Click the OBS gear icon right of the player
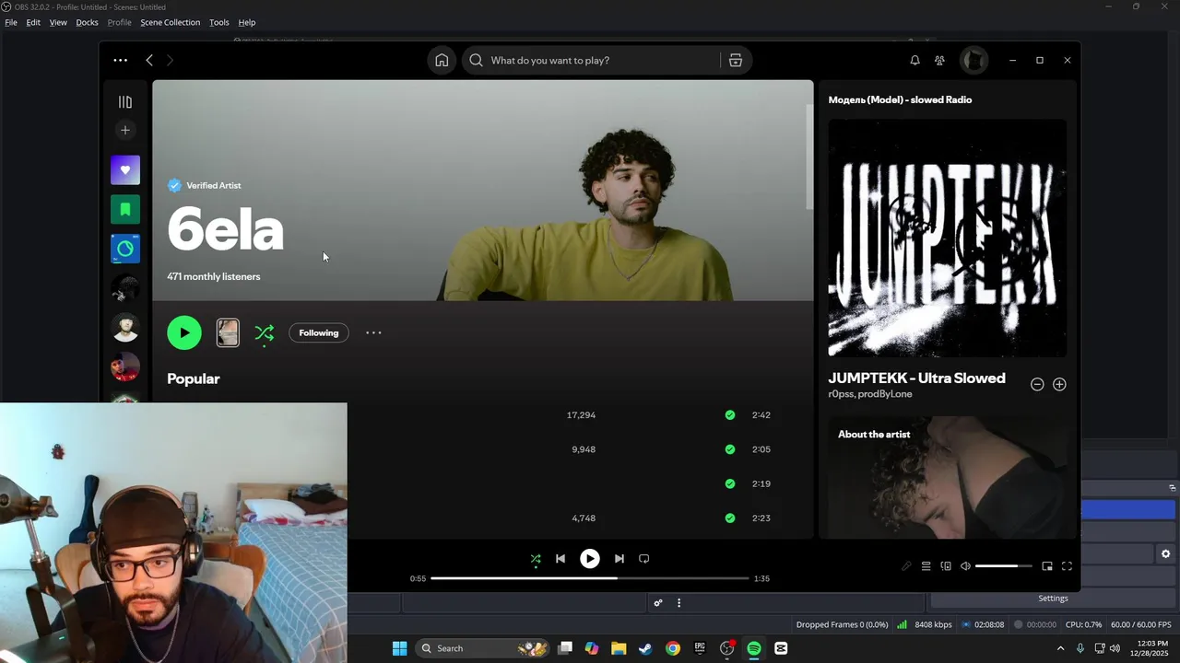1180x663 pixels. click(x=1165, y=553)
